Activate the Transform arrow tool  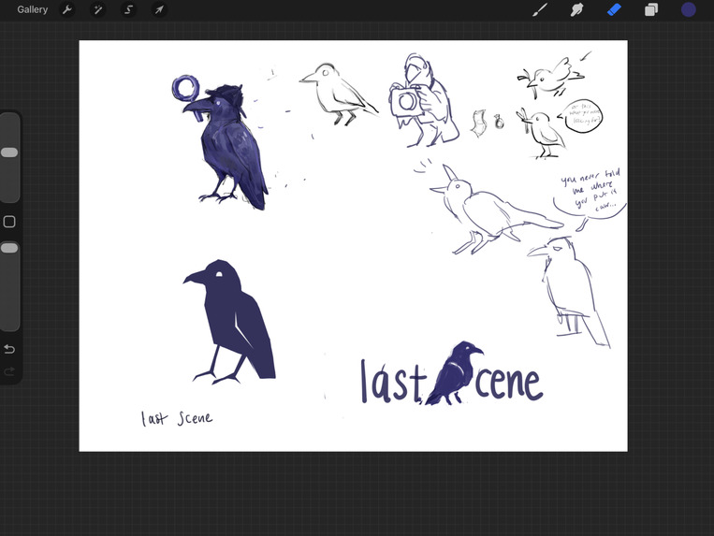(x=159, y=9)
